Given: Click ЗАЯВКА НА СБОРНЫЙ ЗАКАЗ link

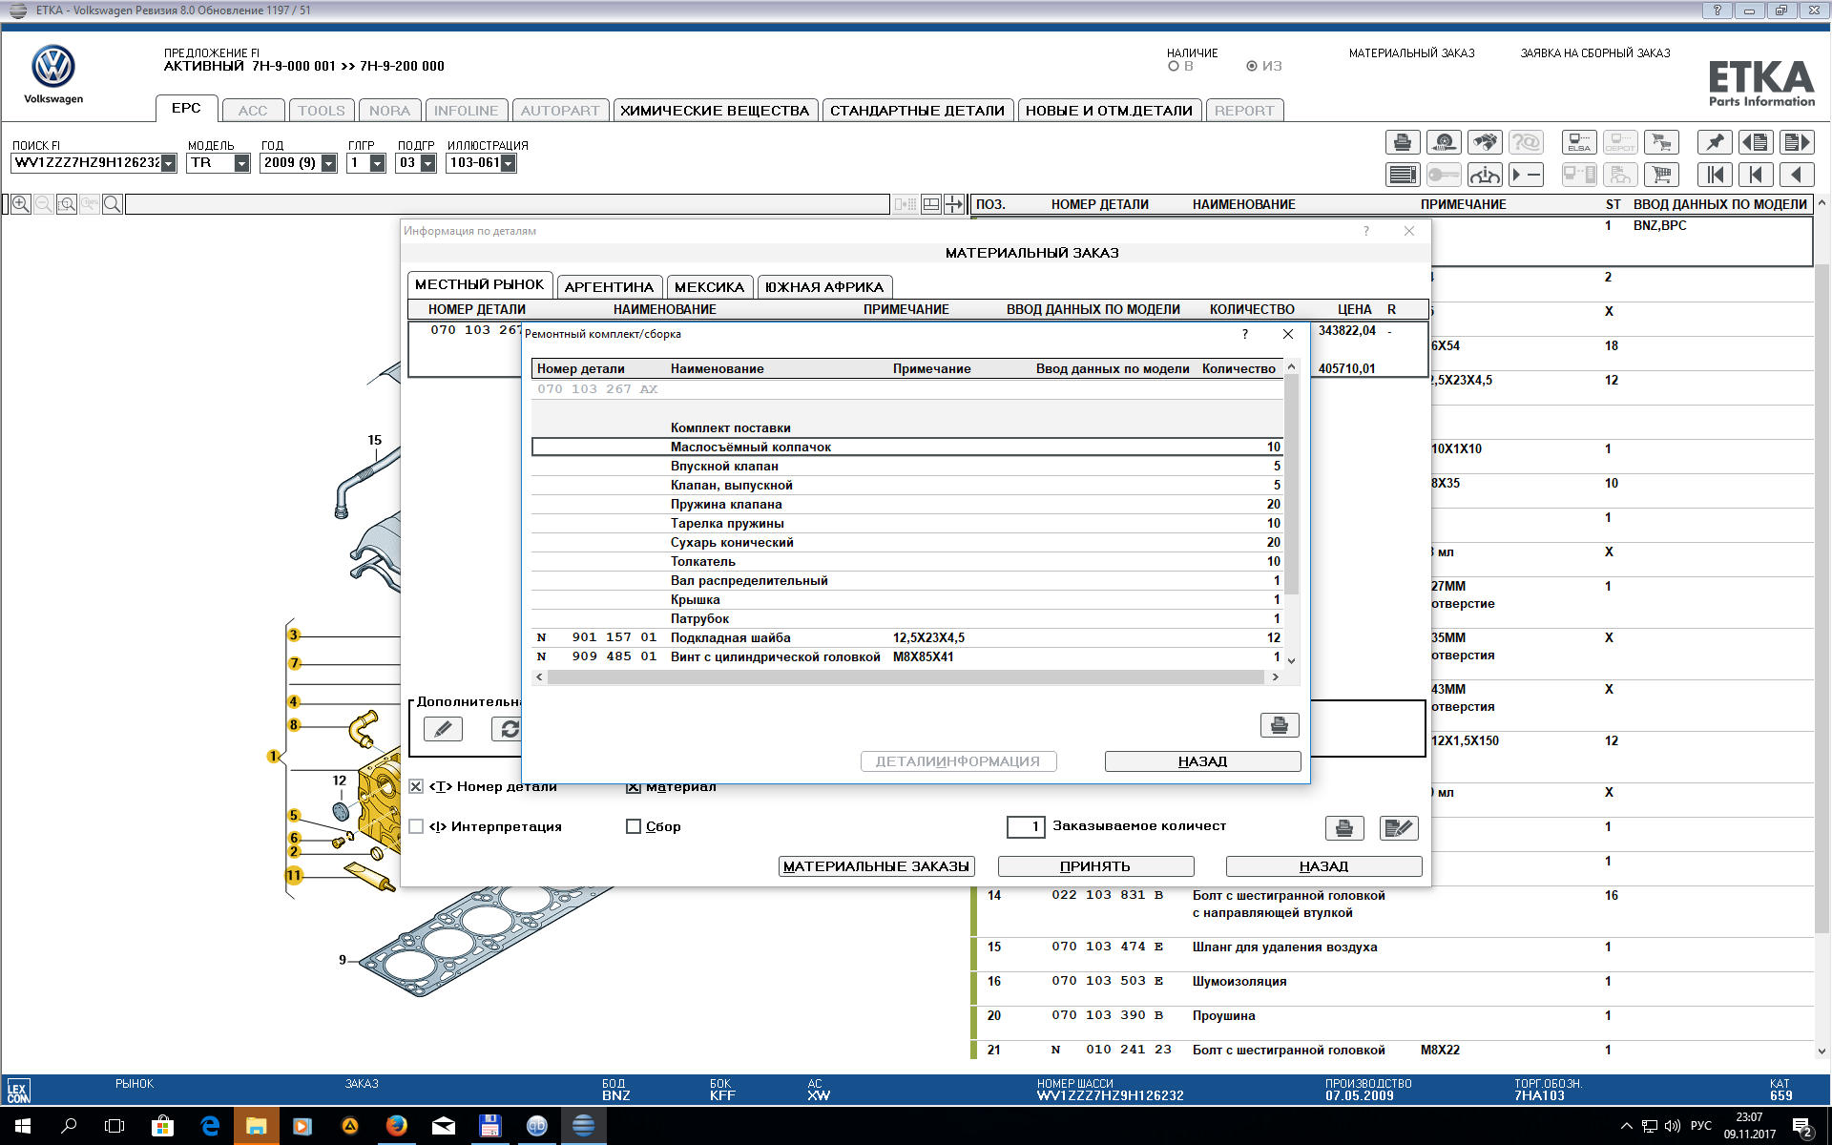Looking at the screenshot, I should [x=1595, y=53].
